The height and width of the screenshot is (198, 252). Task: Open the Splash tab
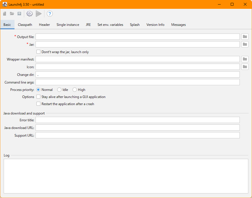[135, 24]
